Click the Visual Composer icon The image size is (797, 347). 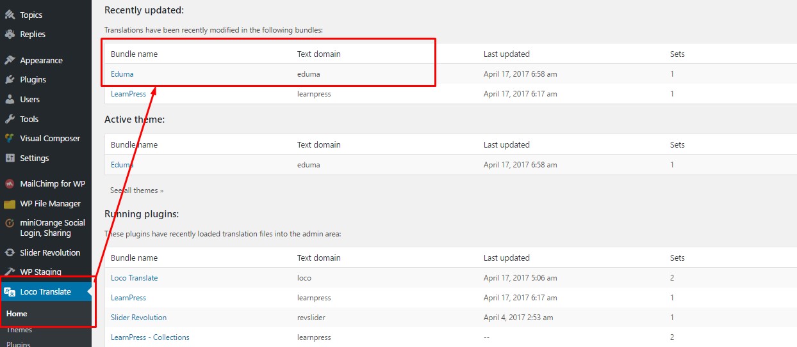pos(10,139)
